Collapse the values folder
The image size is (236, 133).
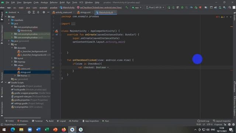[12, 65]
